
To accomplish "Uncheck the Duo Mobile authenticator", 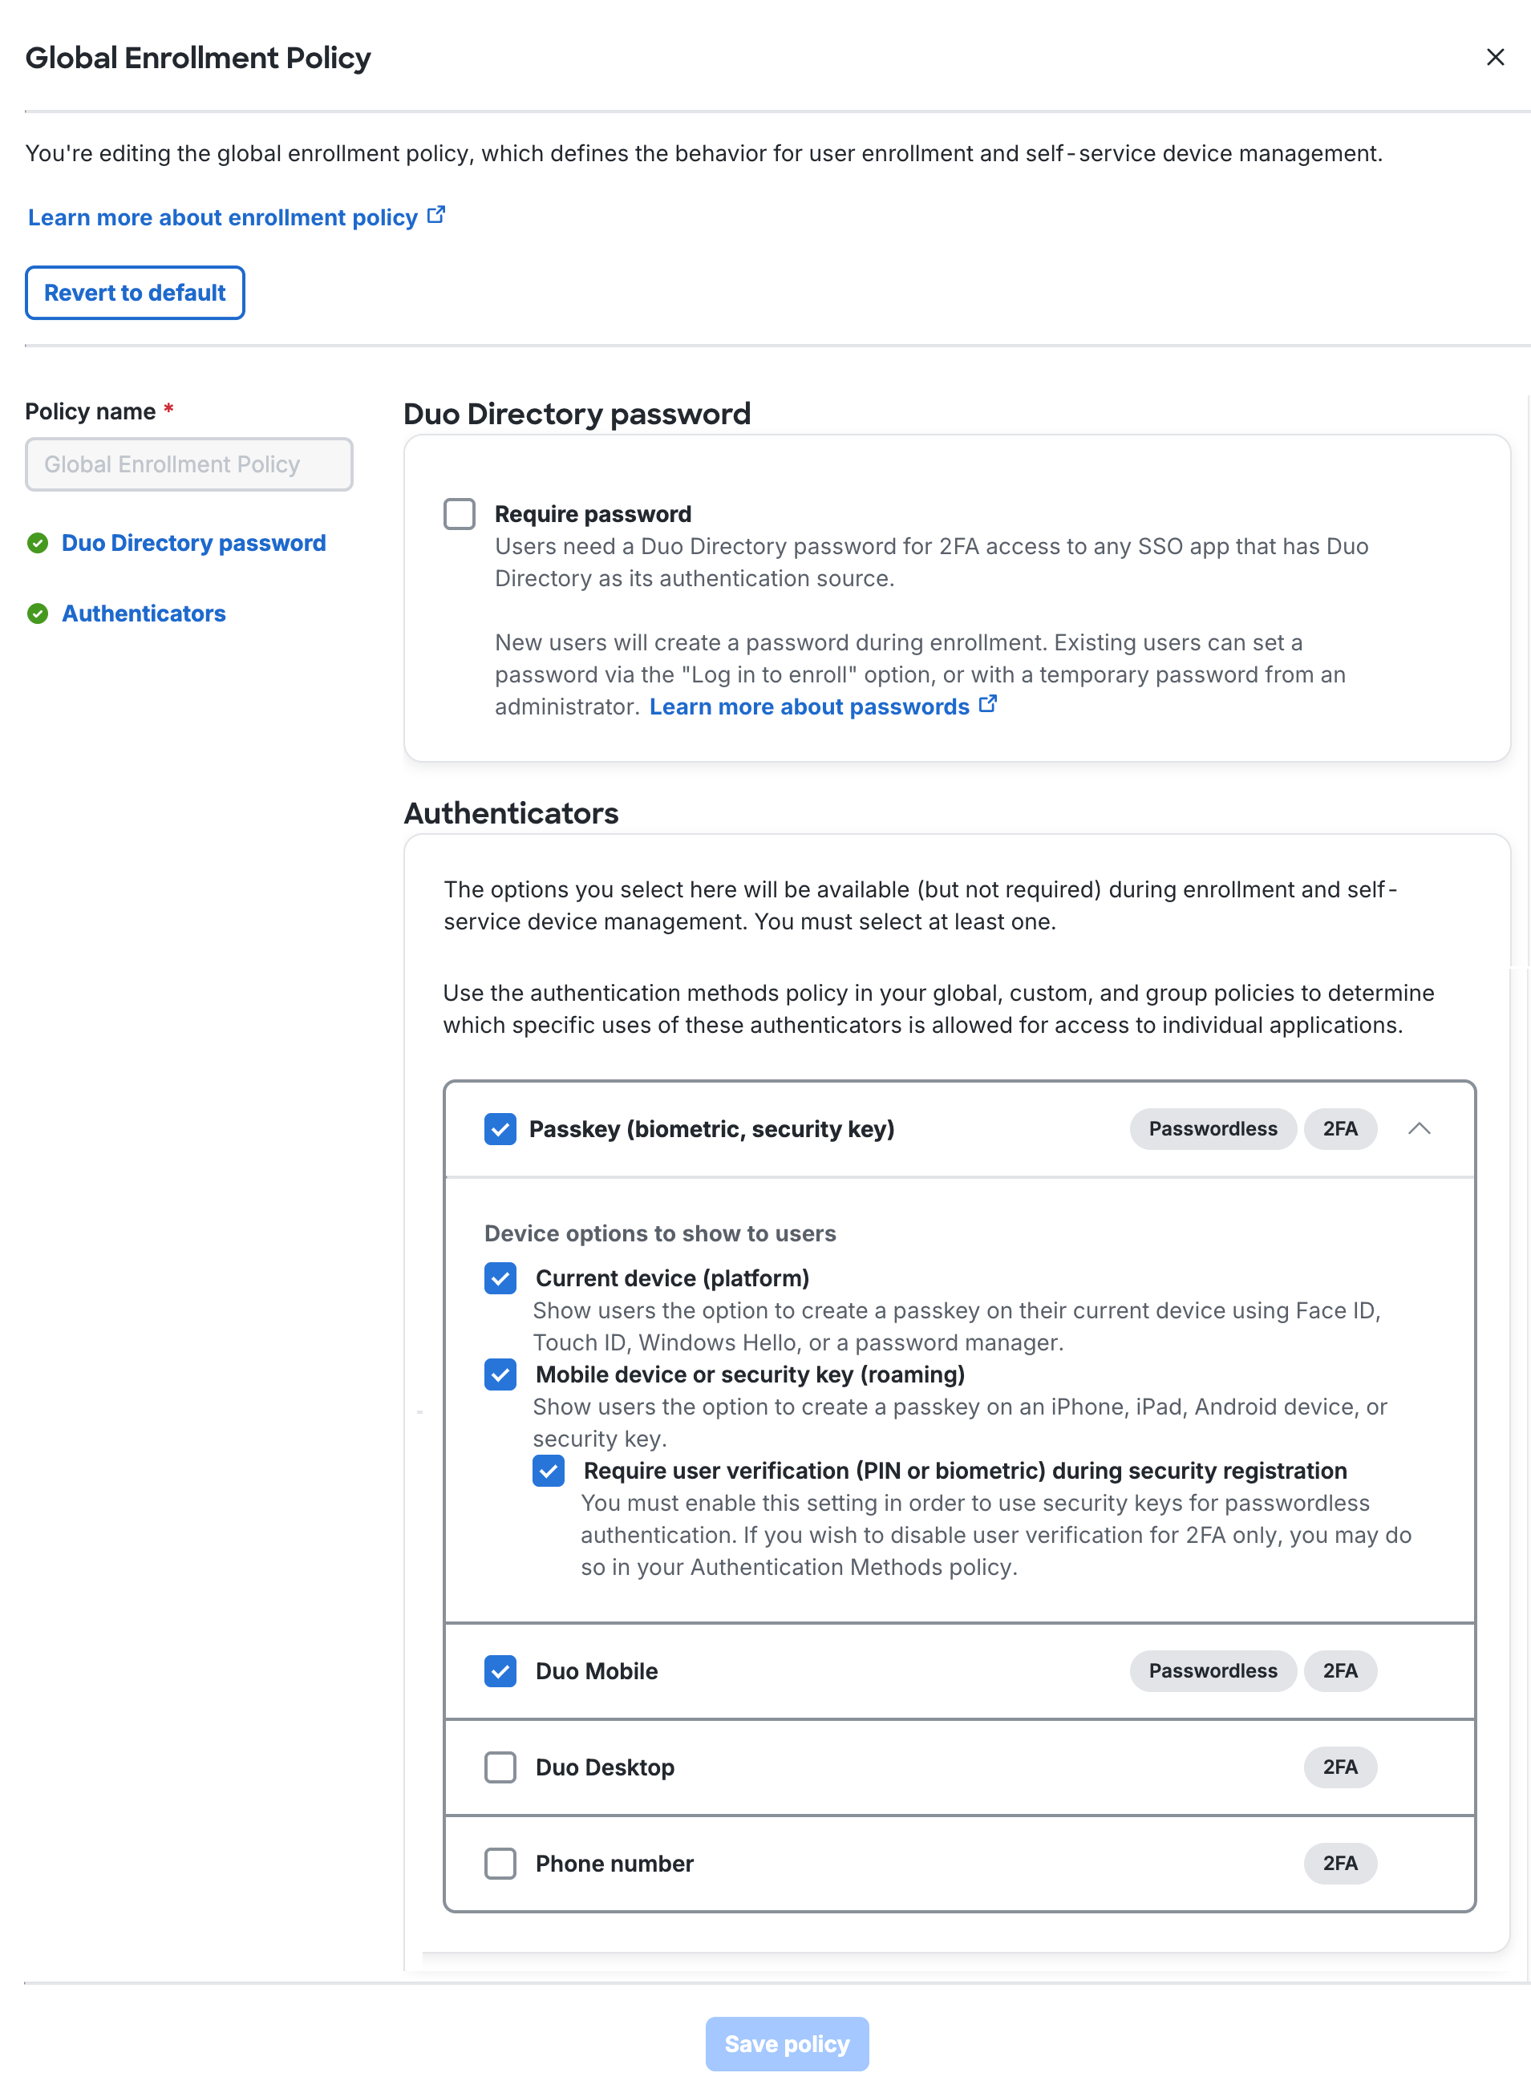I will tap(500, 1671).
